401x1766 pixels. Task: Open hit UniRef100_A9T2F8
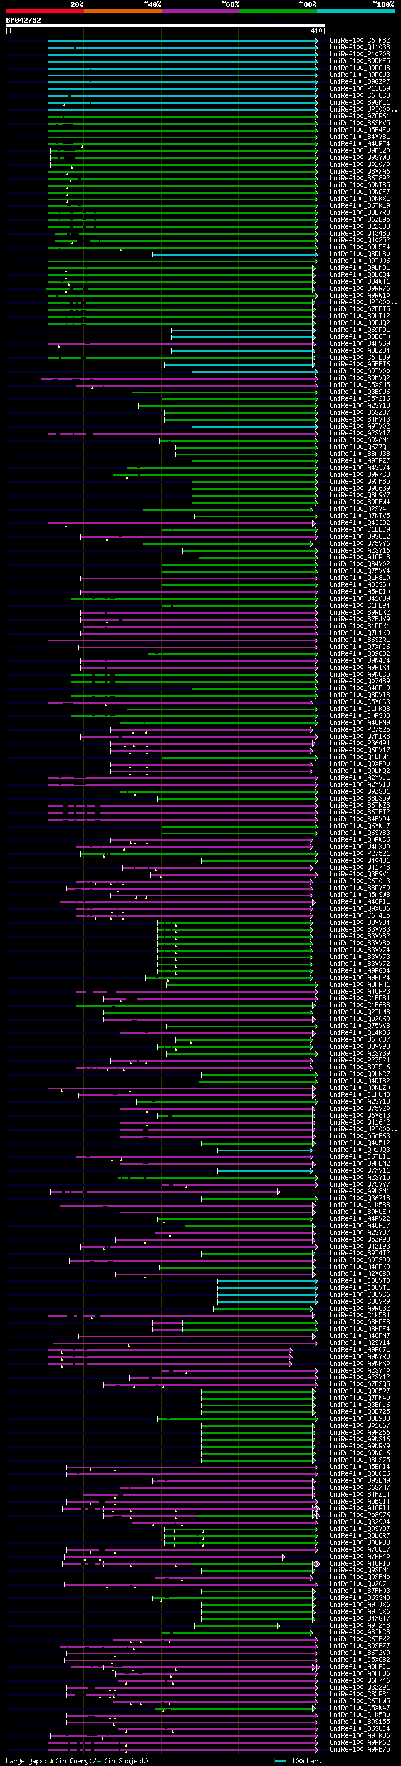click(x=359, y=1626)
